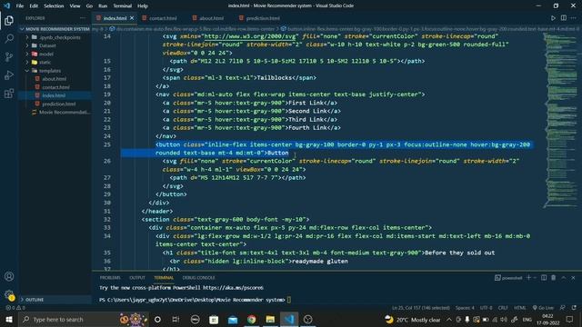
Task: Add a new terminal with plus icon
Action: click(528, 277)
